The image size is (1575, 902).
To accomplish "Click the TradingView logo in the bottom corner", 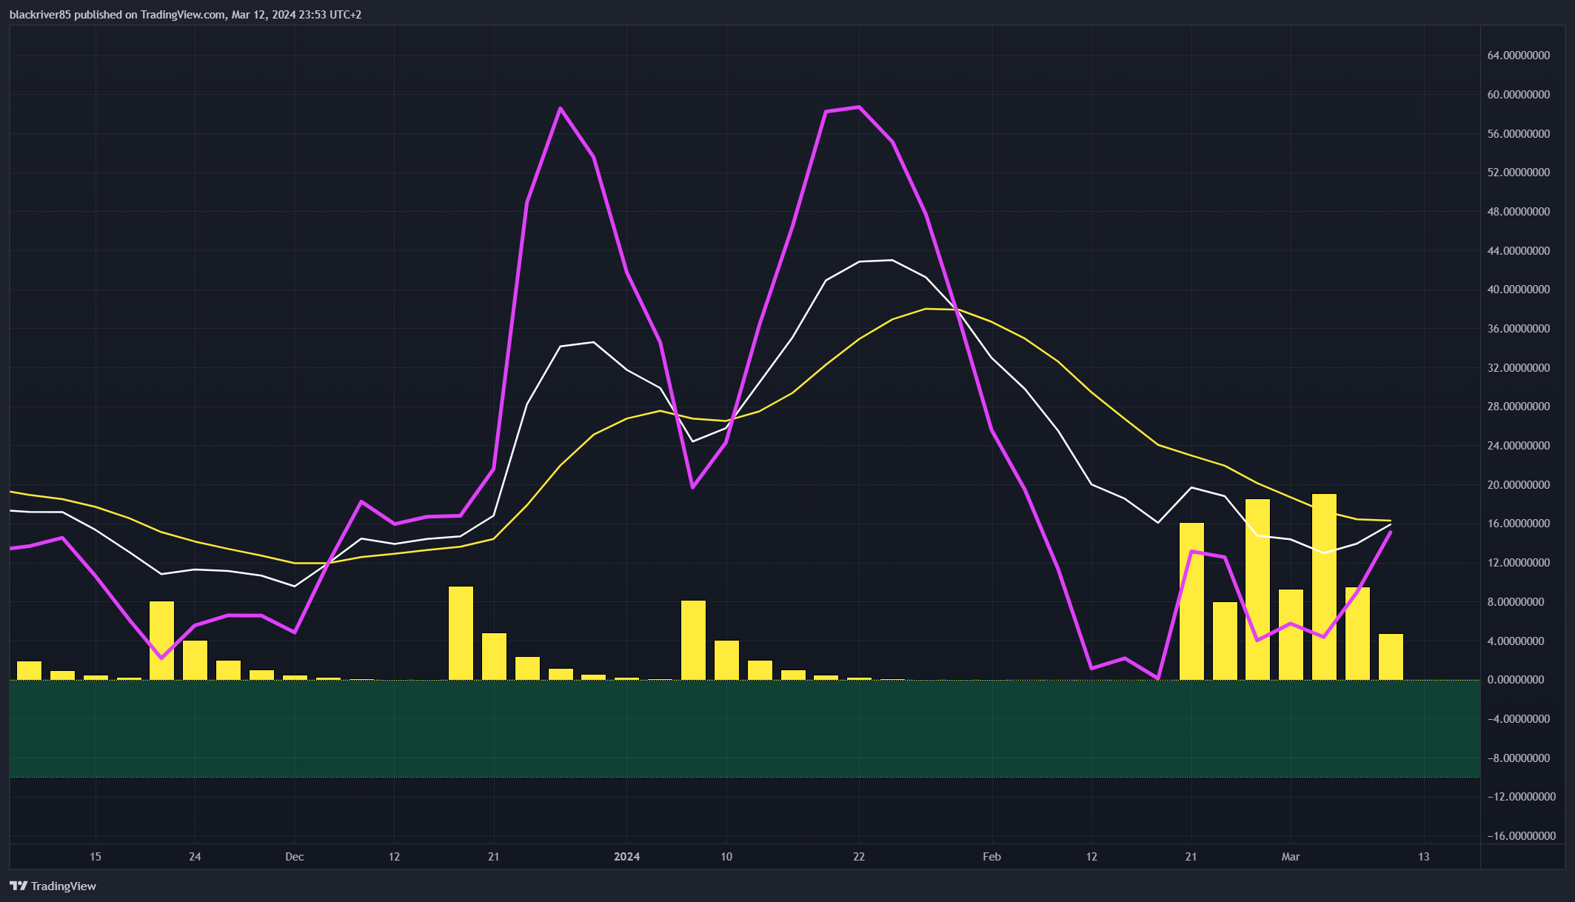I will pos(53,886).
